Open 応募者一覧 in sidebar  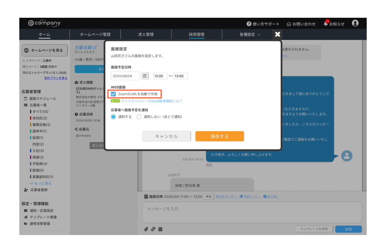(38, 105)
